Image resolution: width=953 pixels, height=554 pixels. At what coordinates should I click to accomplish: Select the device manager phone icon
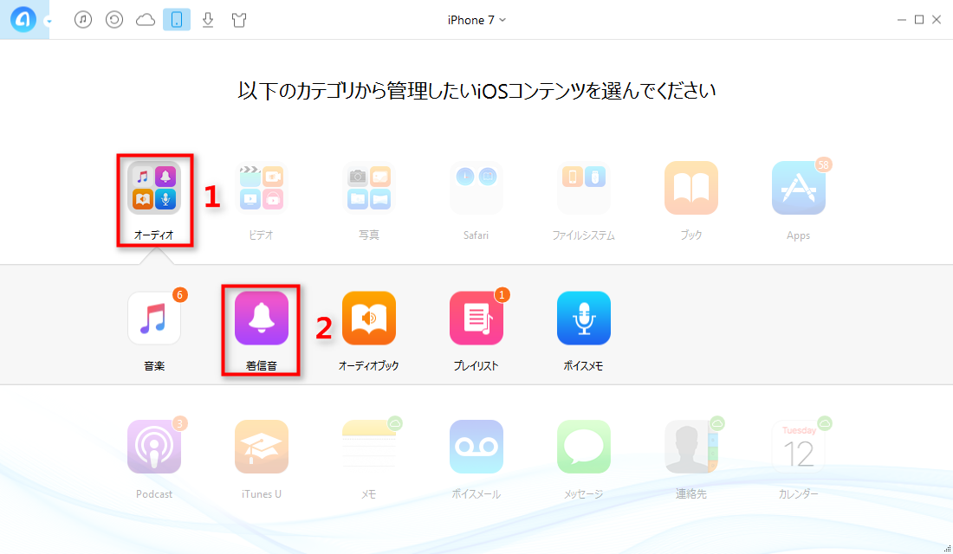coord(176,20)
